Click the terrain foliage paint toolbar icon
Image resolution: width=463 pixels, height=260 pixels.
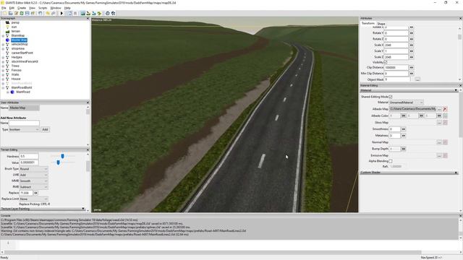pos(94,13)
